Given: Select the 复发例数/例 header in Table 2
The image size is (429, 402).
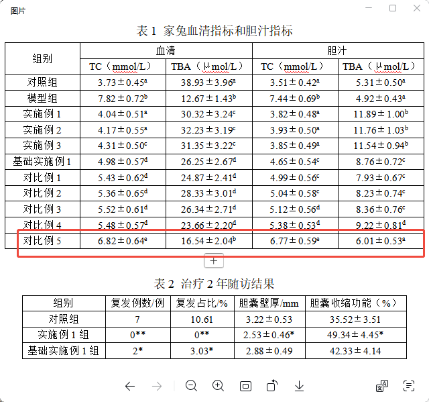Looking at the screenshot, I should tap(138, 303).
